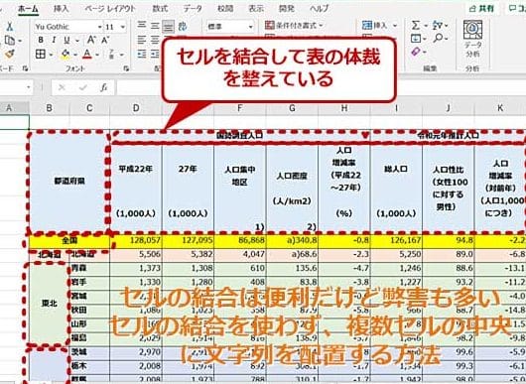Viewport: 526px width, 384px height.
Task: Click the Insert Function fx icon
Action: (103, 88)
